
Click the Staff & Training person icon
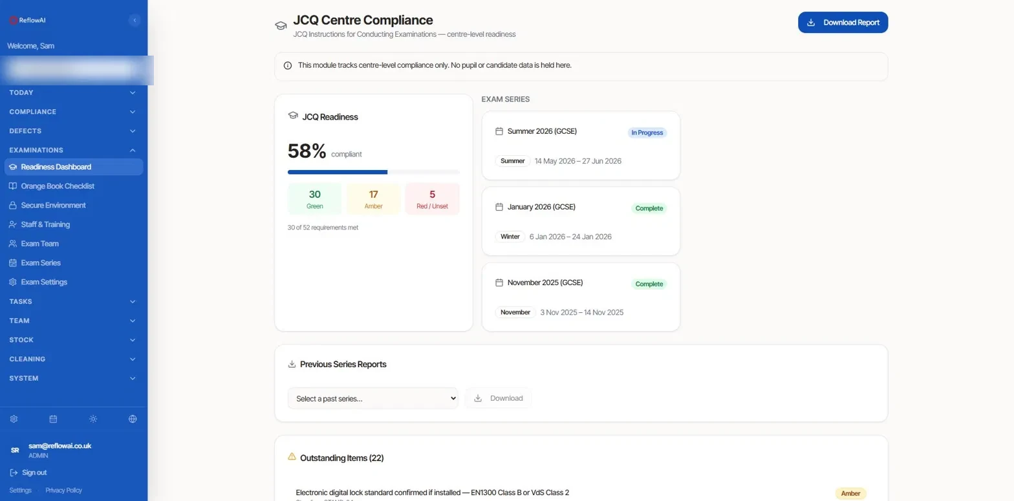coord(13,224)
